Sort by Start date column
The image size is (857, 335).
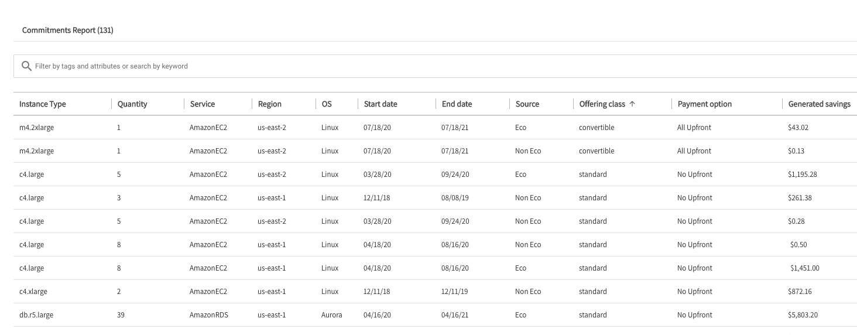click(380, 104)
